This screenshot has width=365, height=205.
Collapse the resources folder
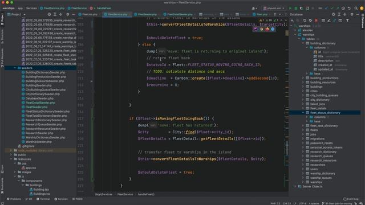(x=11, y=159)
